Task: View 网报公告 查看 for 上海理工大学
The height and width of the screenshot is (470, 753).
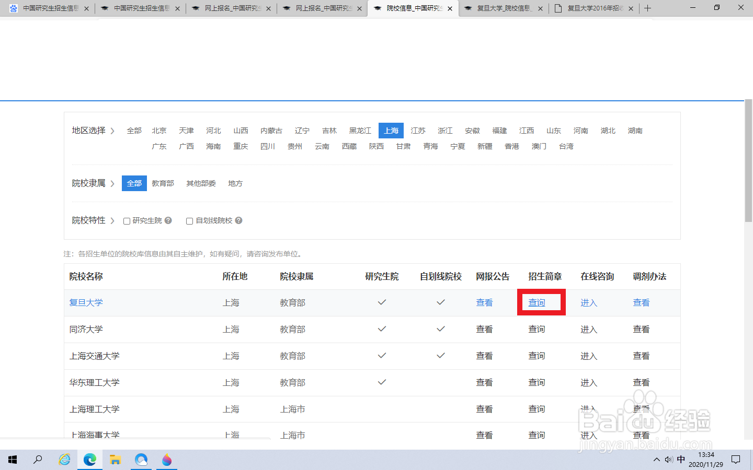Action: 485,409
